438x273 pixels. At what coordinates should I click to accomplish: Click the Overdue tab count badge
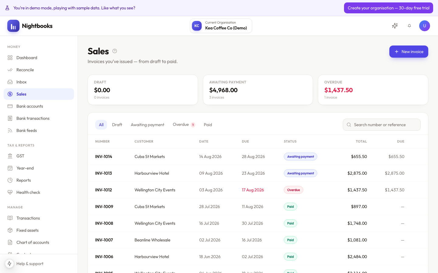pyautogui.click(x=193, y=125)
